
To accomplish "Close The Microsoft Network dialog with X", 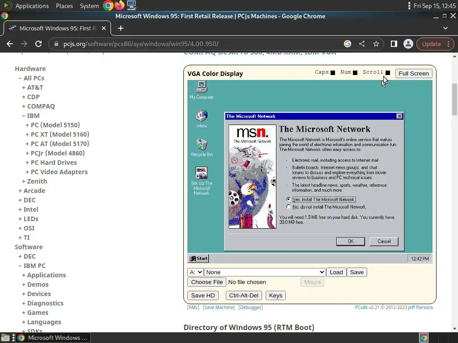I will point(399,117).
